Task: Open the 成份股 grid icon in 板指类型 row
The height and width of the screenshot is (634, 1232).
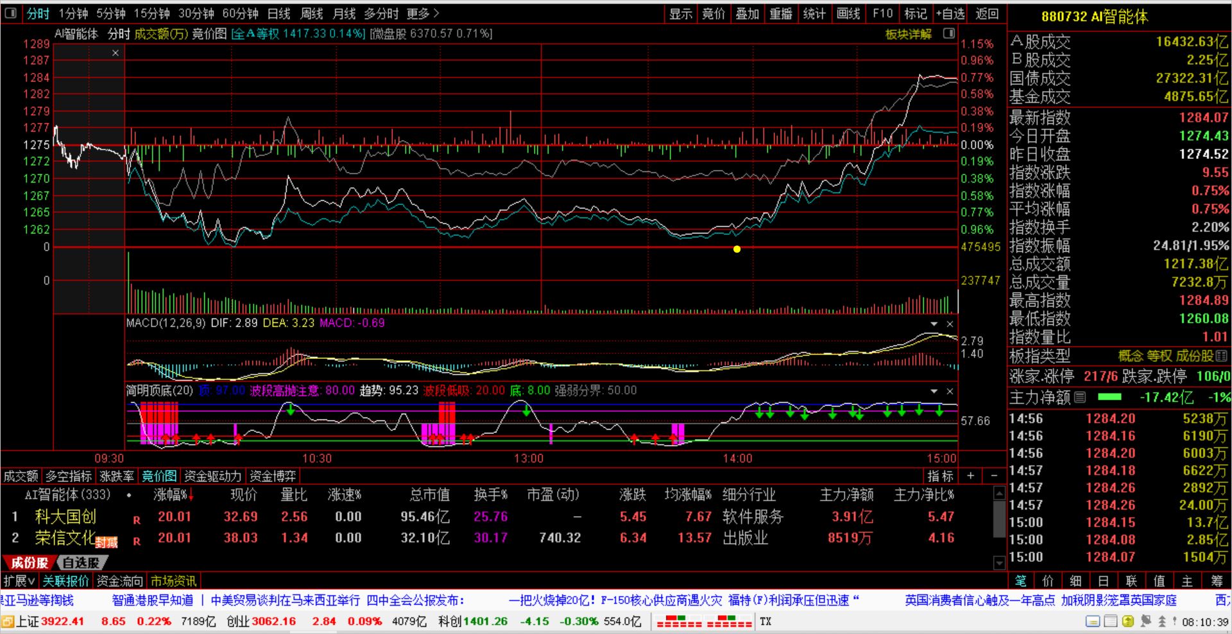Action: point(1221,356)
